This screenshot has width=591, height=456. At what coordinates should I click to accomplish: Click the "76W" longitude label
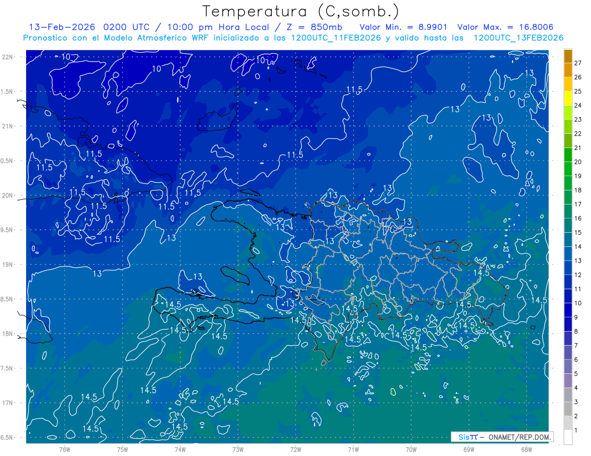click(65, 450)
